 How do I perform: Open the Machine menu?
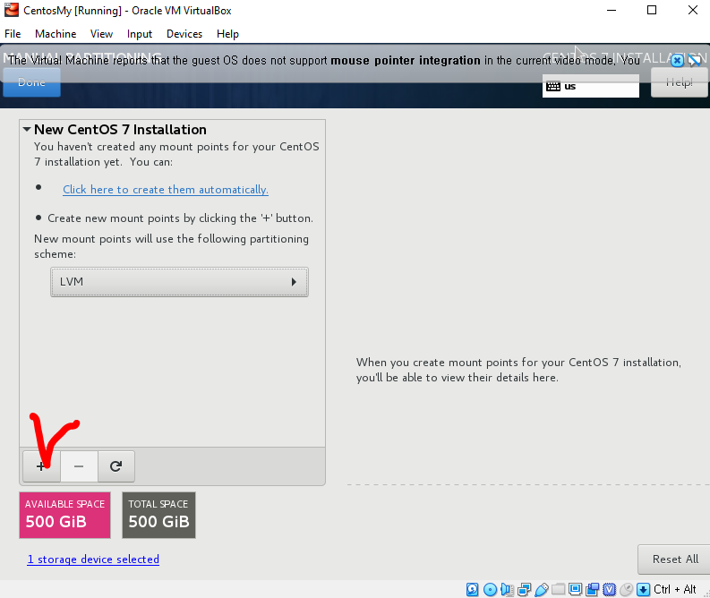click(56, 34)
